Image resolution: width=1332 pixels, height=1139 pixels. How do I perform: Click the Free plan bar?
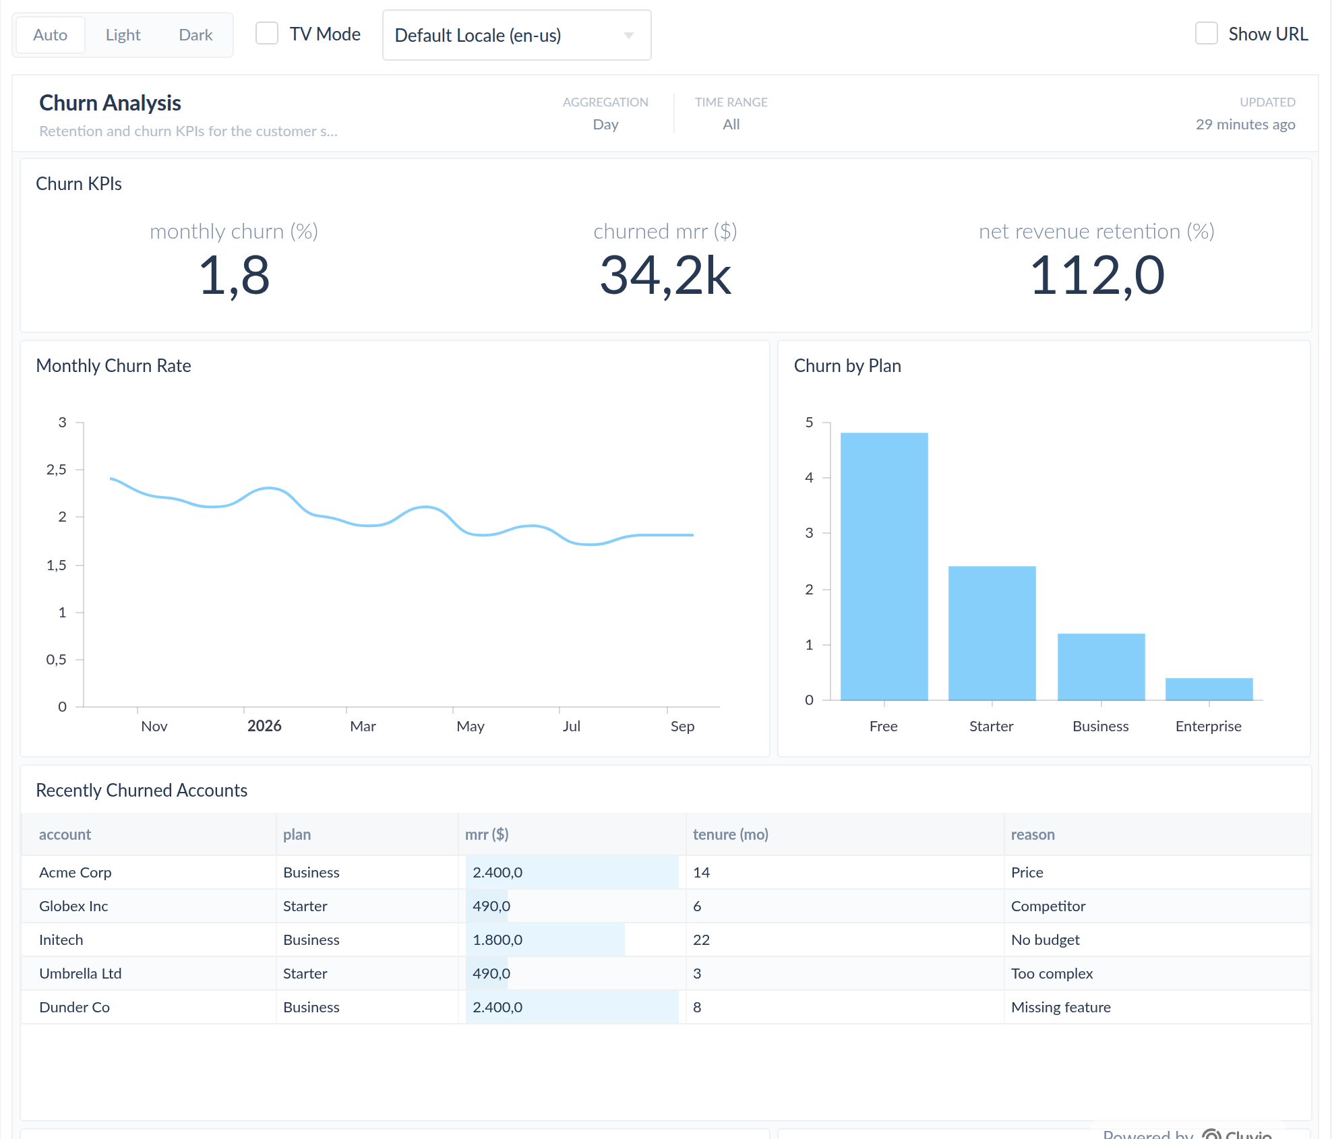pos(884,566)
